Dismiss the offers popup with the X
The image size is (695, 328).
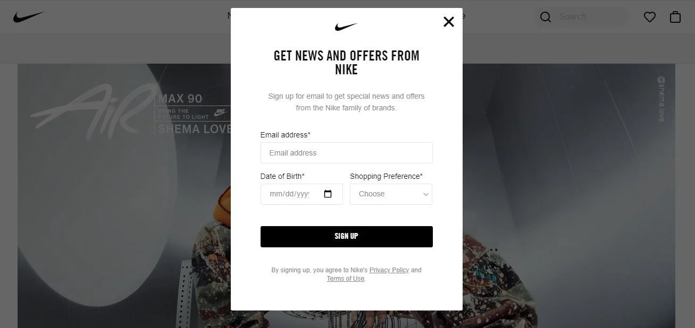[448, 22]
